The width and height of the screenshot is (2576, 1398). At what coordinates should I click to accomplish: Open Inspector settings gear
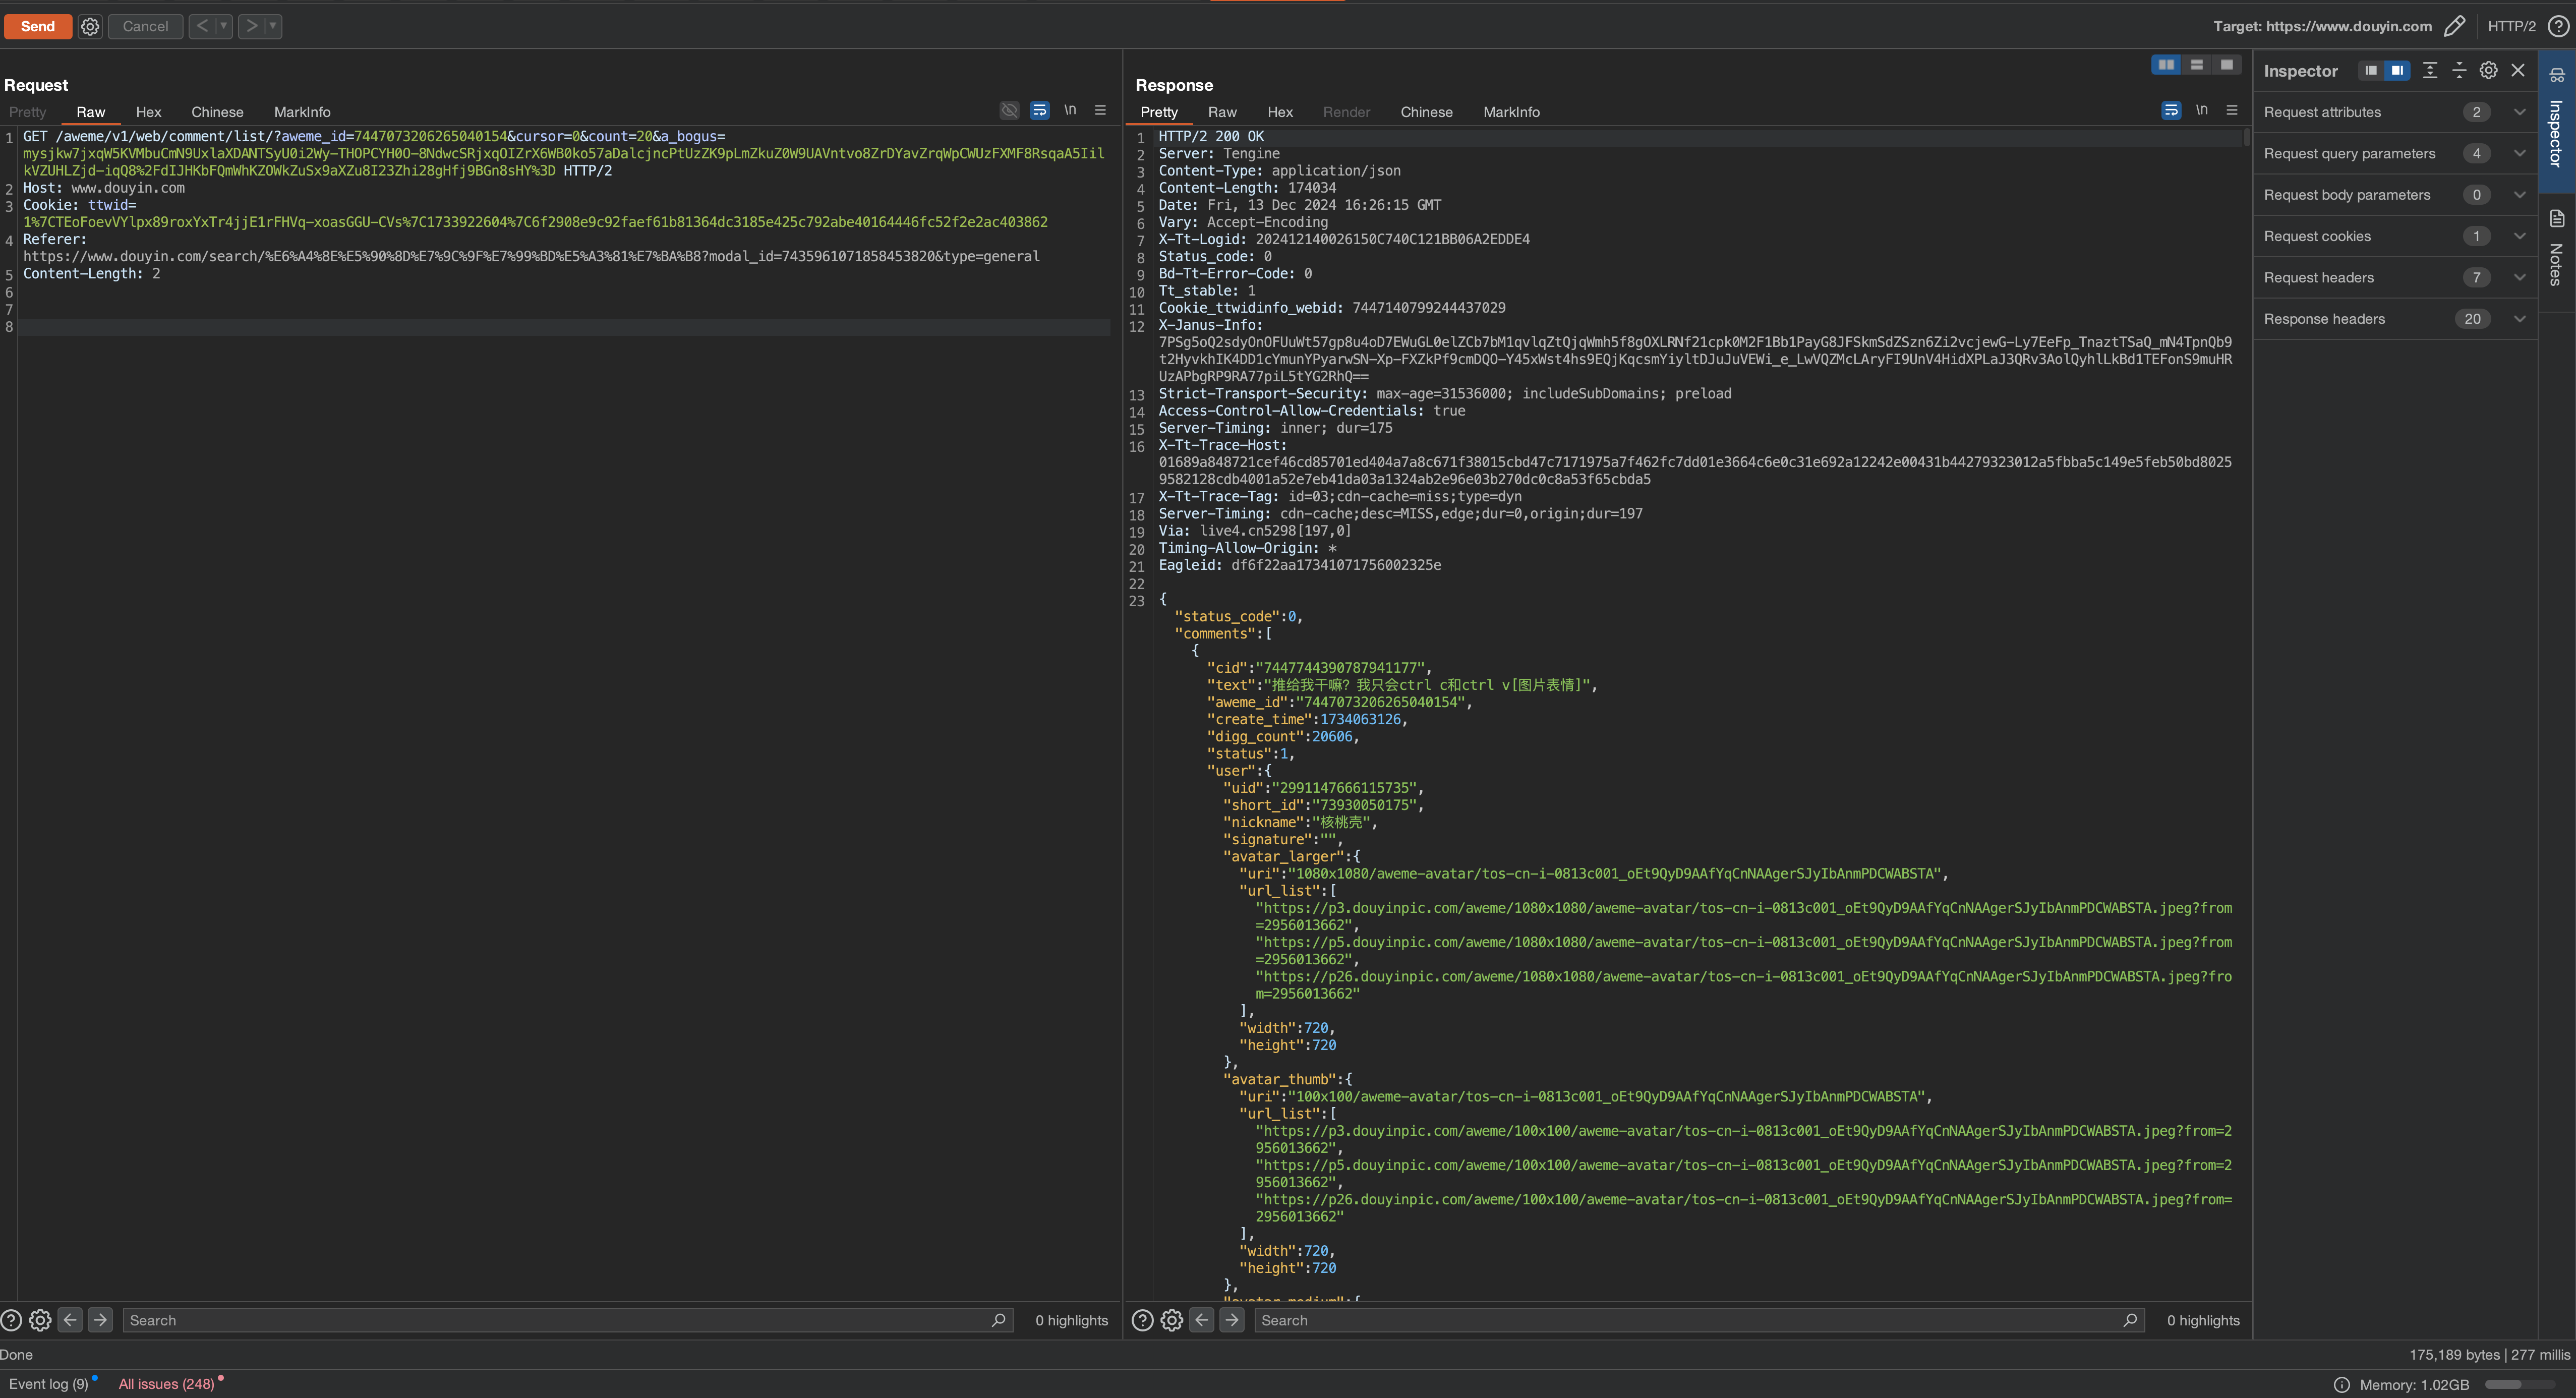pyautogui.click(x=2488, y=70)
